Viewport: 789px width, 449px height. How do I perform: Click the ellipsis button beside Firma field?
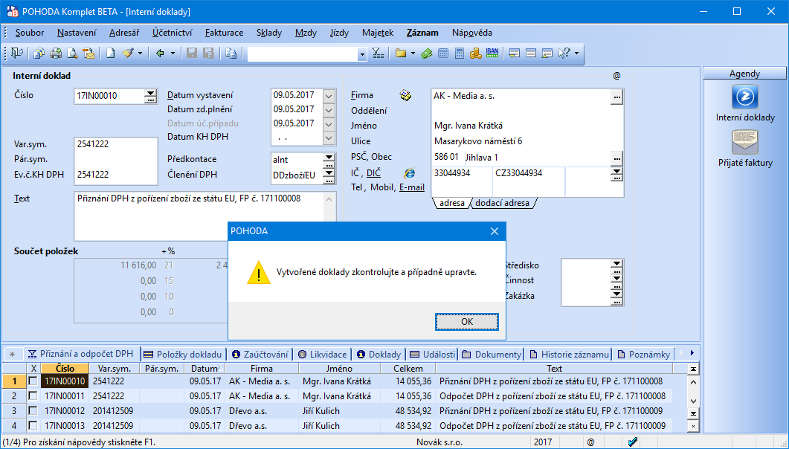tap(617, 97)
